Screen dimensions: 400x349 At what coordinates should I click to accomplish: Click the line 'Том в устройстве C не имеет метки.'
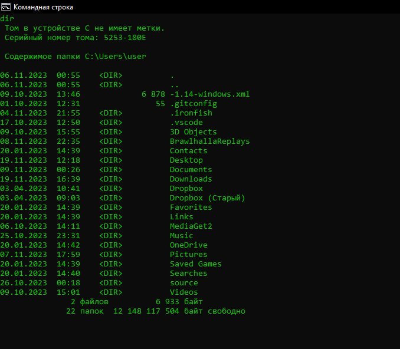coord(84,28)
